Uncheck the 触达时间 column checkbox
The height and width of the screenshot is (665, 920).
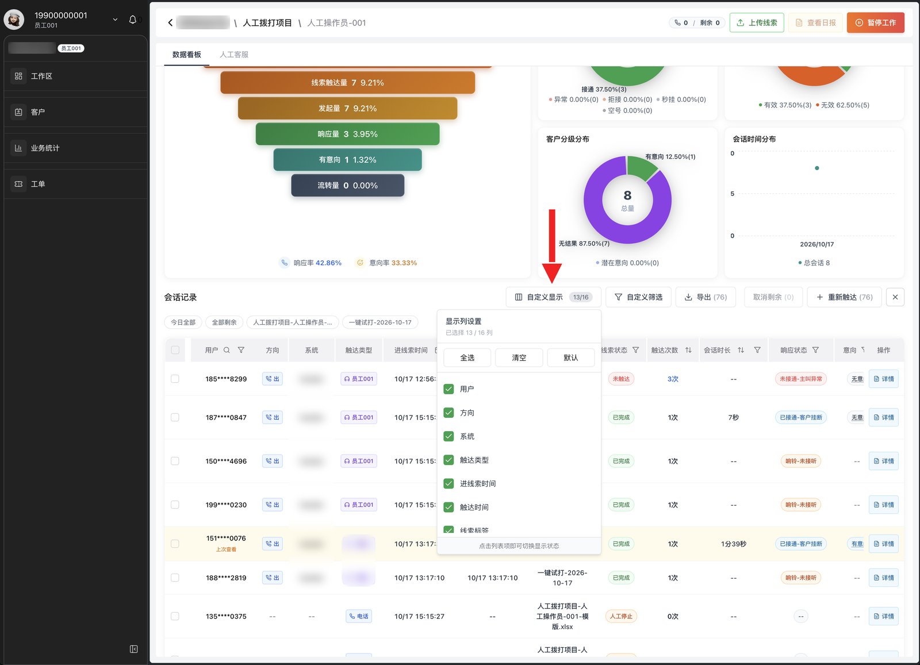tap(449, 507)
